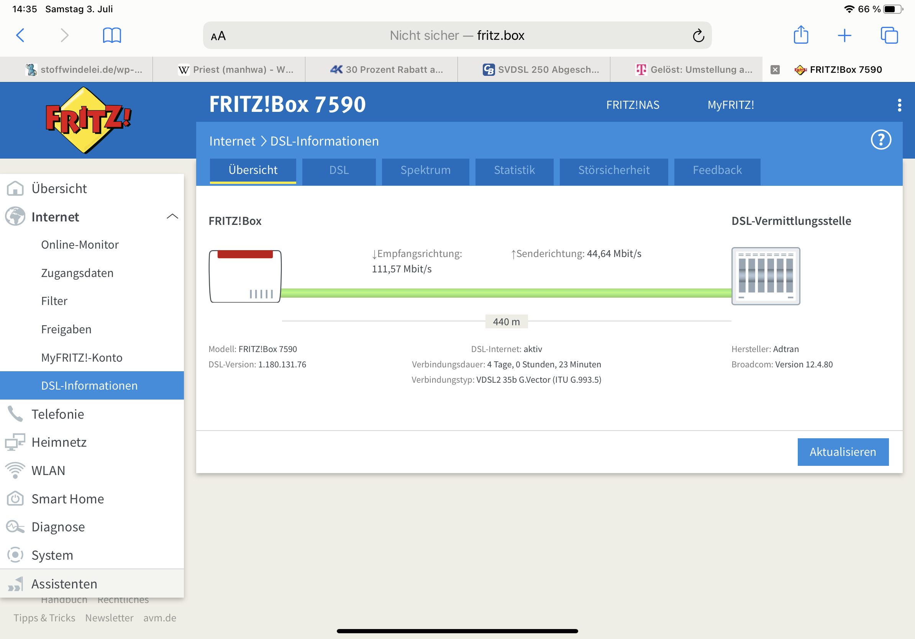
Task: Open the three-dot overflow menu
Action: click(899, 105)
